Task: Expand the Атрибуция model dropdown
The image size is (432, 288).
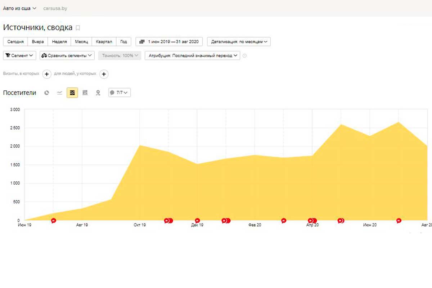Action: click(x=192, y=56)
